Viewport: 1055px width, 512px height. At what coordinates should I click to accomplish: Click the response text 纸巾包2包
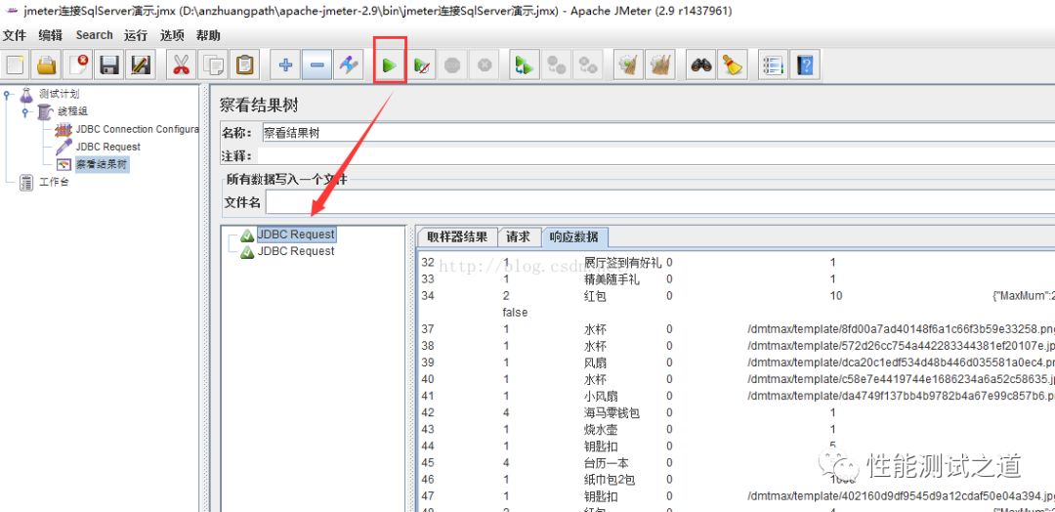click(x=609, y=480)
